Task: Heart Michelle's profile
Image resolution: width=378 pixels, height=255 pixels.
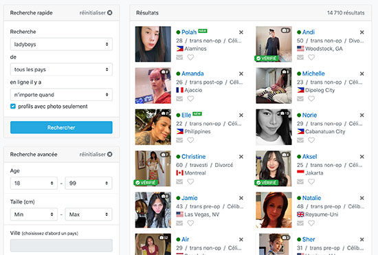Action: 311,99
